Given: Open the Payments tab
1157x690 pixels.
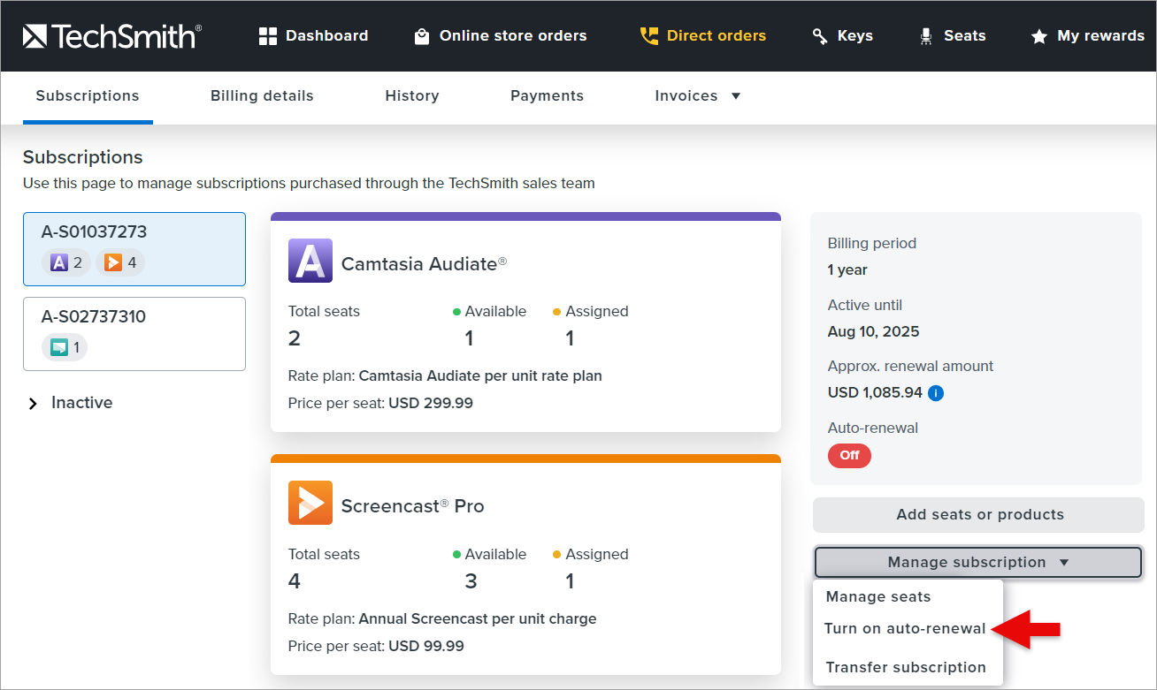Looking at the screenshot, I should [x=547, y=96].
